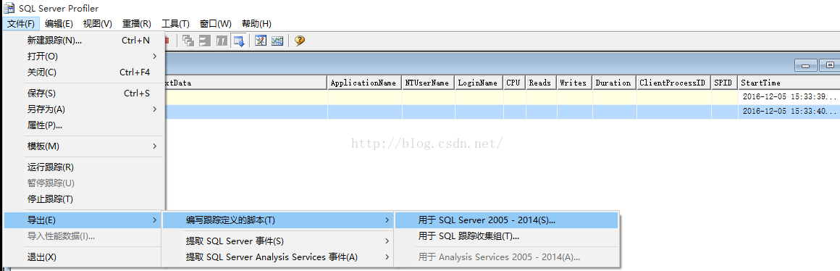Select 提取 SQL Server Analysis Services 事件(A) item
This screenshot has width=840, height=271.
click(x=277, y=257)
